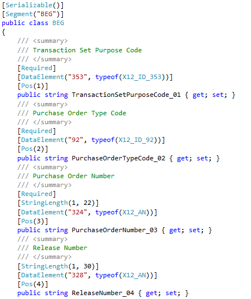This screenshot has width=251, height=299.
Task: Click the 'Release Number' comment
Action: coord(60,248)
